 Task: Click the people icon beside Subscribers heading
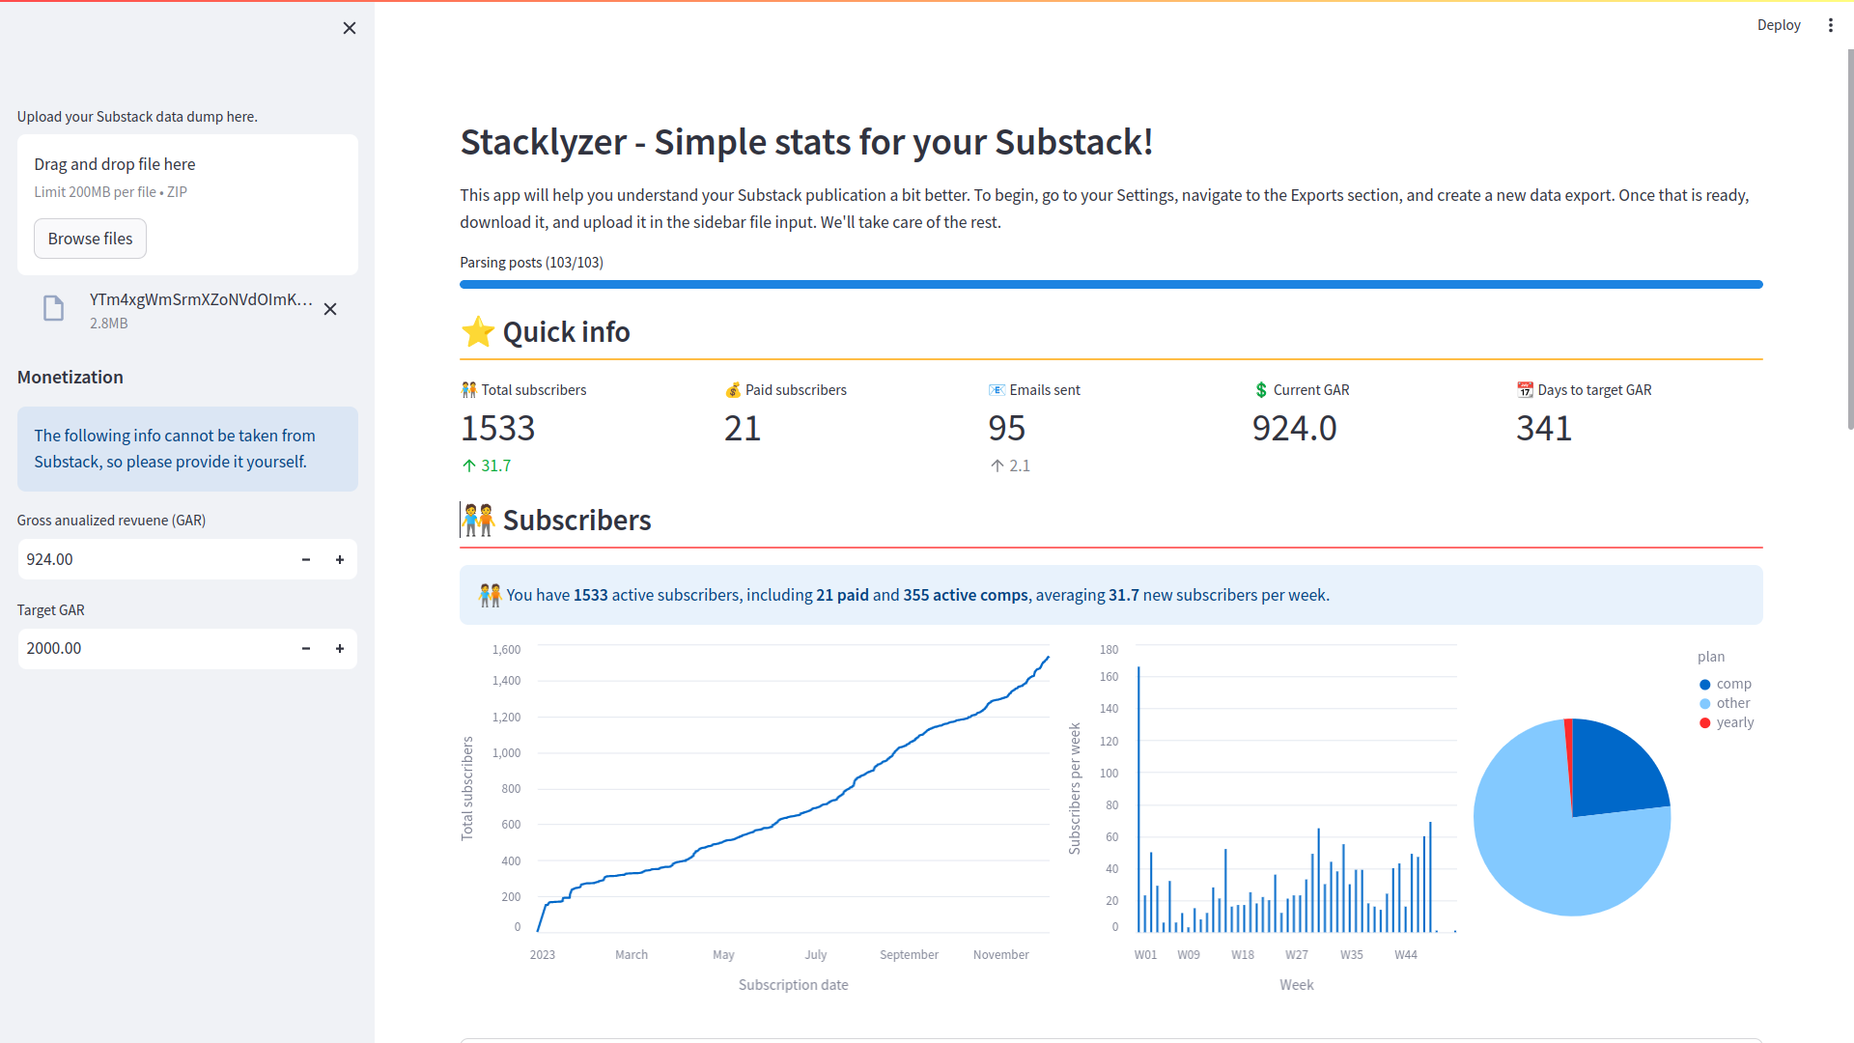[x=479, y=521]
